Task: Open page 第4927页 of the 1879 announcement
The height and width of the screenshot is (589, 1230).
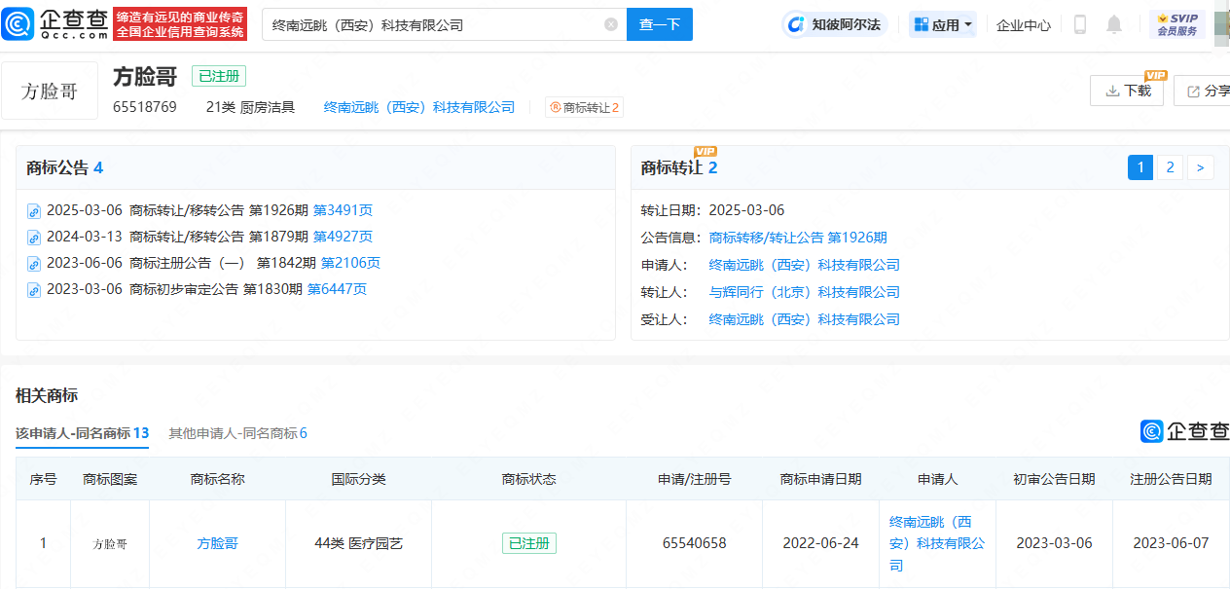Action: [x=343, y=237]
